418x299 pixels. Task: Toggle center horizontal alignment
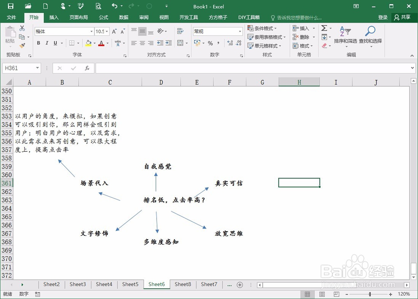pos(143,43)
